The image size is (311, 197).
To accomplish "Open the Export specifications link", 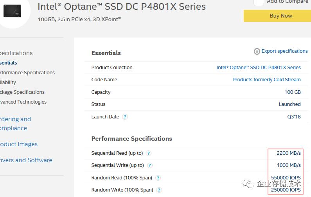I will [x=284, y=51].
